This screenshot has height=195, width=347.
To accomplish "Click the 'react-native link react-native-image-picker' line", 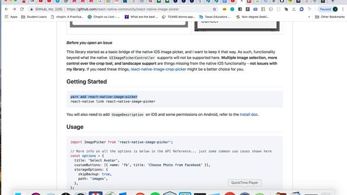I will pyautogui.click(x=113, y=101).
